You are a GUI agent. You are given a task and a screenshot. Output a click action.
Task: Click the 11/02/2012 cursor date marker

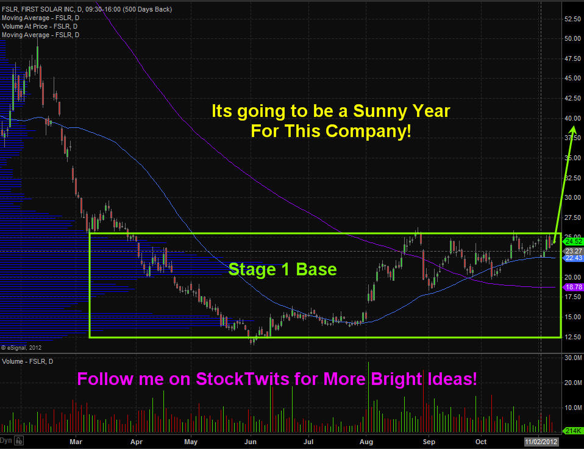pos(541,442)
